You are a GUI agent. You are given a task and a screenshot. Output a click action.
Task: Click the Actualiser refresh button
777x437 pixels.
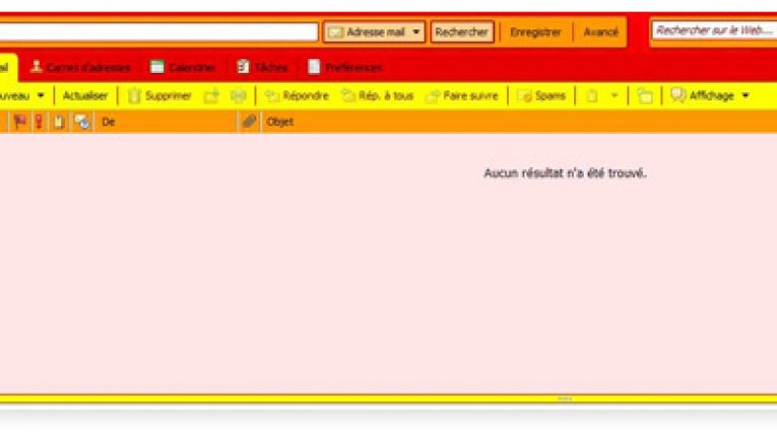pos(85,95)
